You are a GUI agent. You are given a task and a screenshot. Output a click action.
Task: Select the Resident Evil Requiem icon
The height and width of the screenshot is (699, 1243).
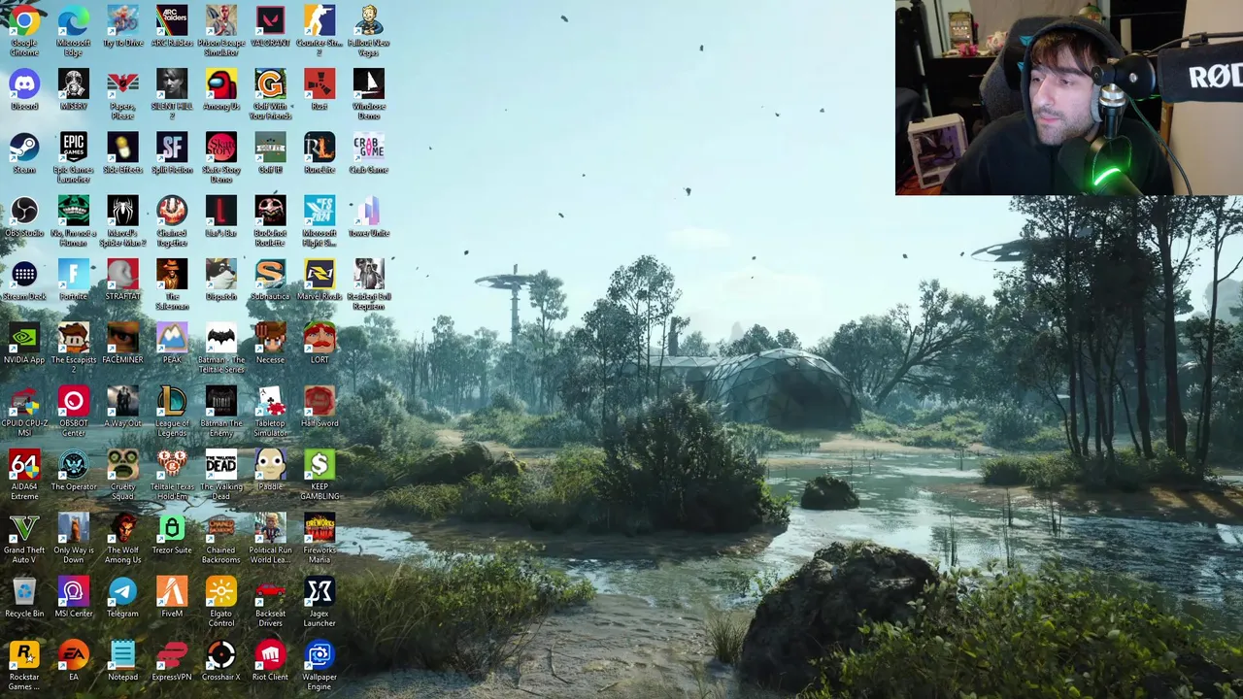click(x=368, y=275)
